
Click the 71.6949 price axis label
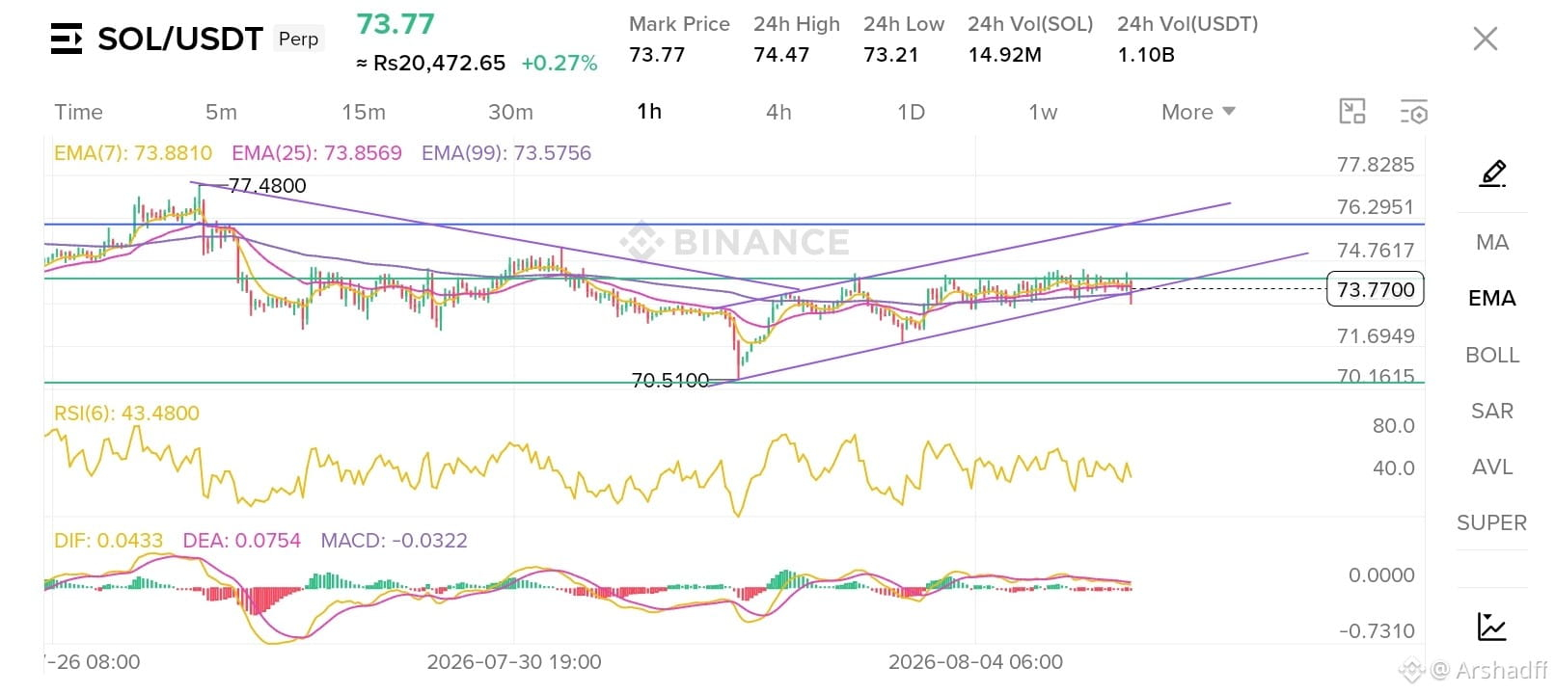1376,335
